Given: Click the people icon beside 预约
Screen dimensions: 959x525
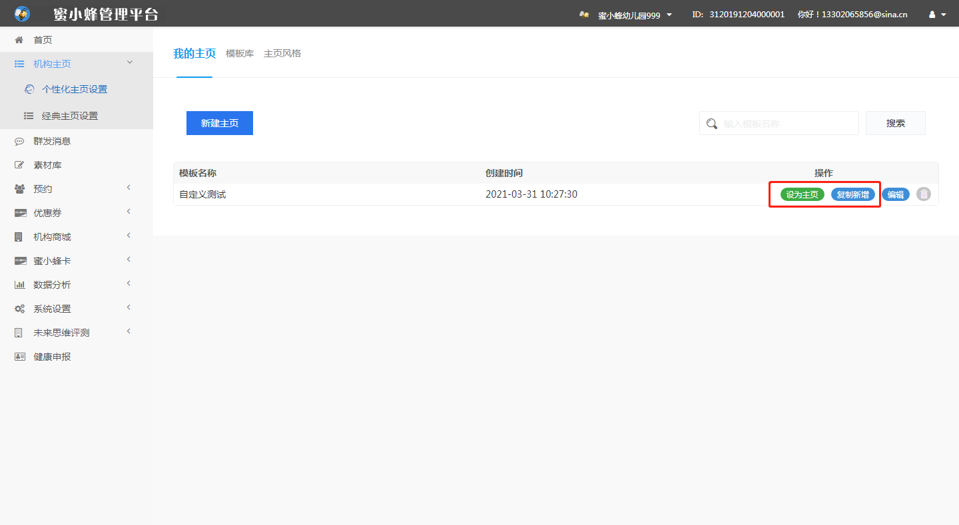Looking at the screenshot, I should point(19,189).
